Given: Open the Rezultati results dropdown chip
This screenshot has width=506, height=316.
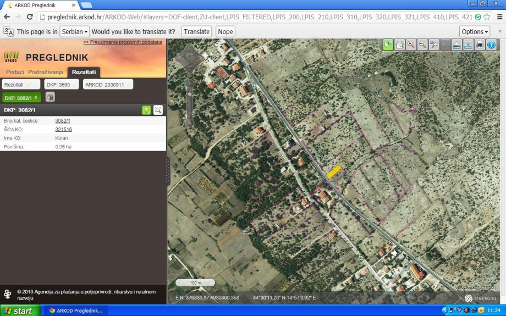Looking at the screenshot, I should point(21,85).
